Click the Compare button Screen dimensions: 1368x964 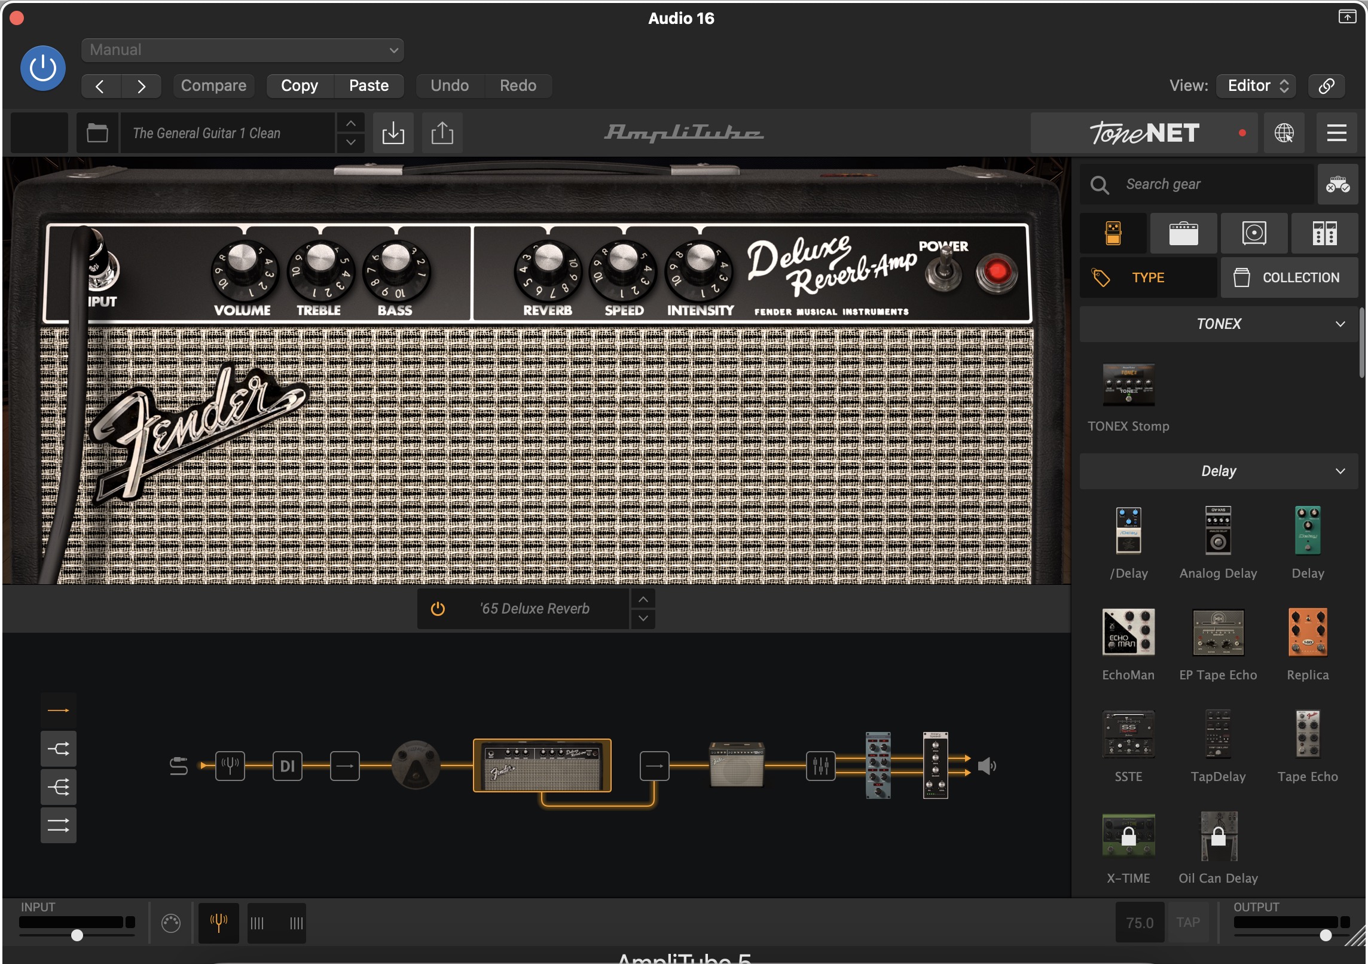tap(213, 86)
